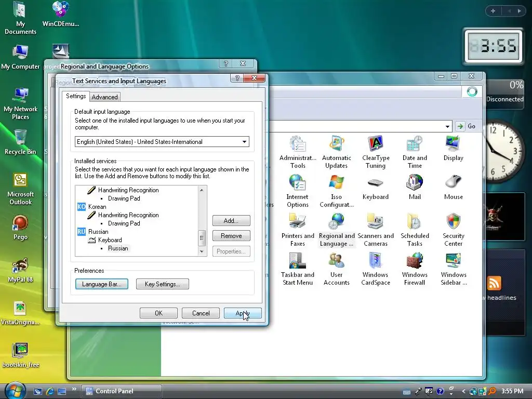Open Scanners and Cameras icon
This screenshot has height=399, width=532.
[x=376, y=230]
